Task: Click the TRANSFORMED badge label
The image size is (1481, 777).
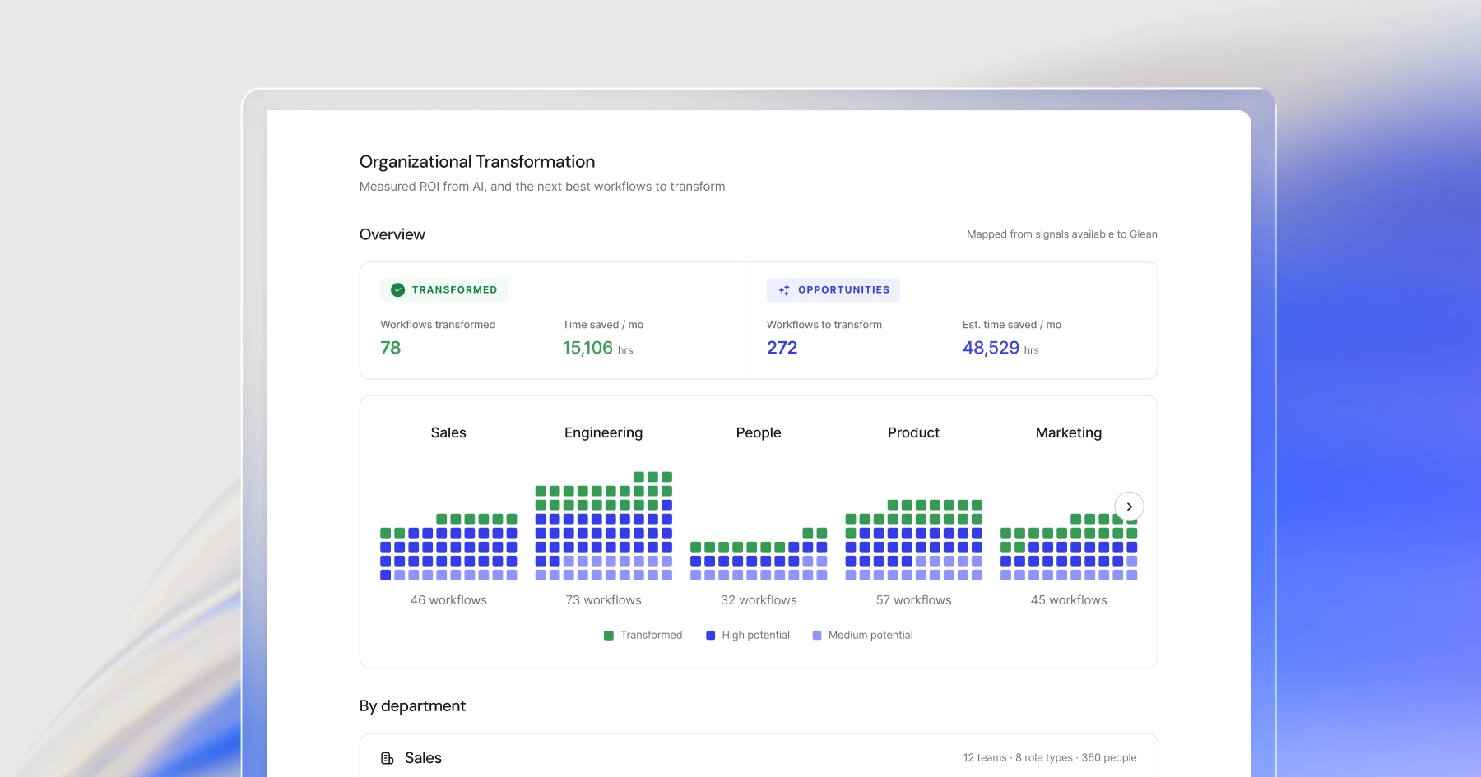Action: point(454,289)
